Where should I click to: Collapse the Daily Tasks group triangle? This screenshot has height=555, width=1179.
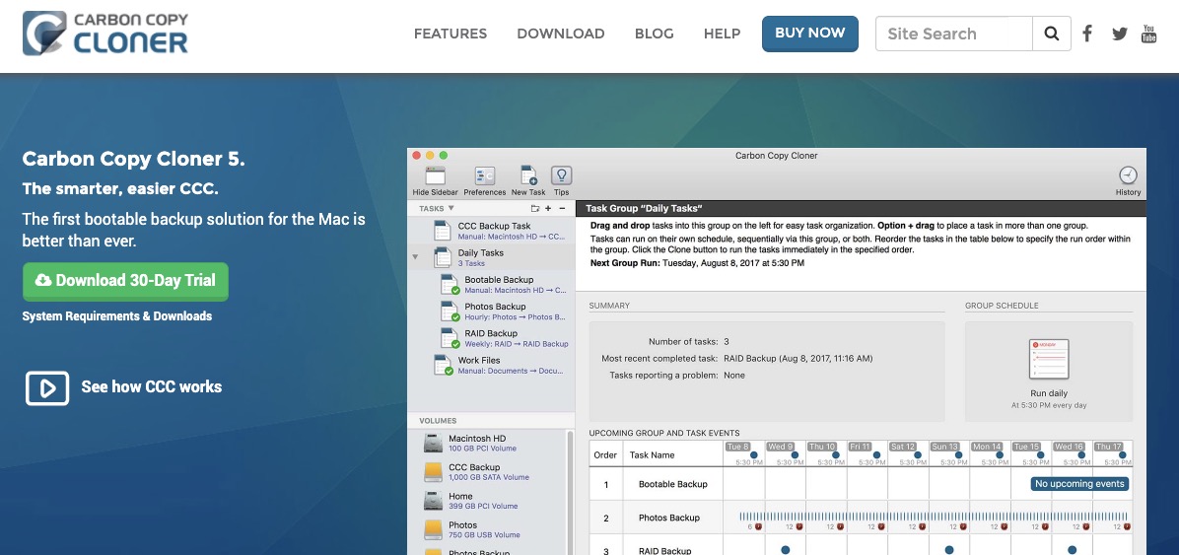[x=415, y=256]
